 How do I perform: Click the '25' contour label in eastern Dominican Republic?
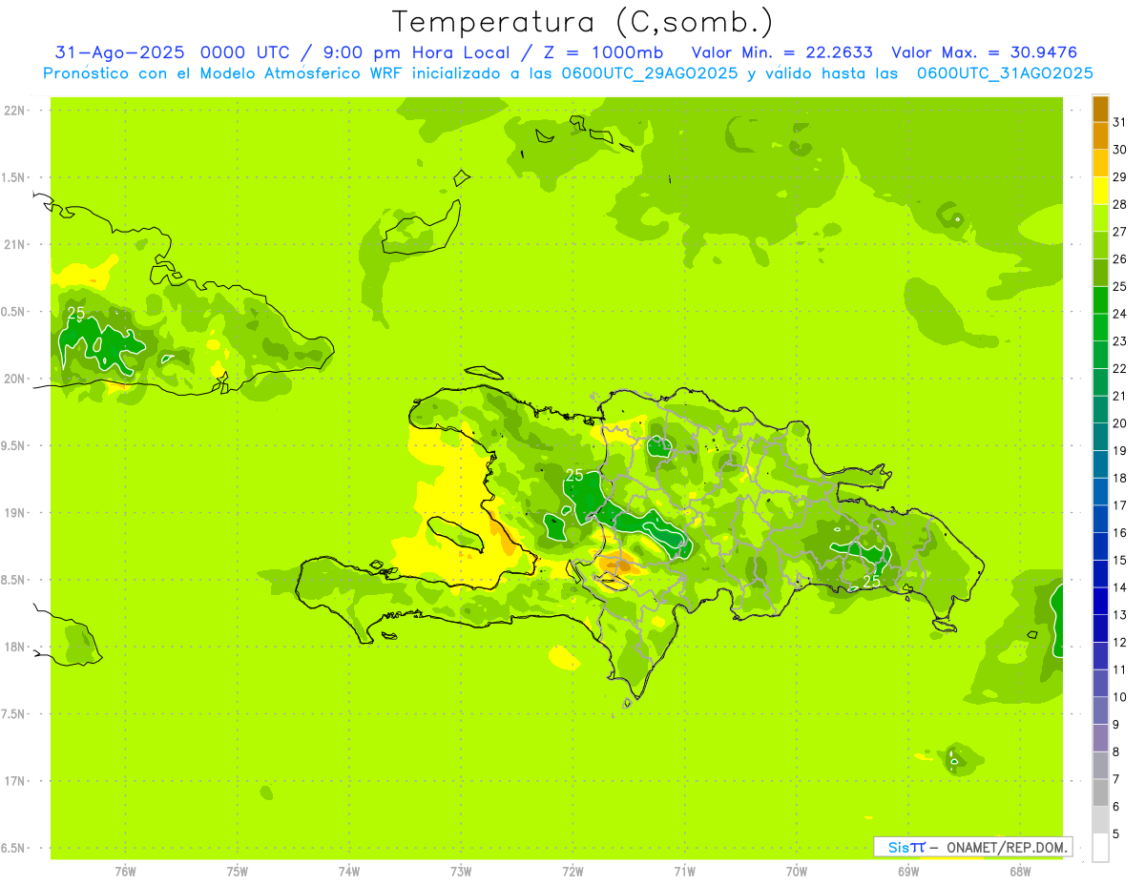point(871,581)
